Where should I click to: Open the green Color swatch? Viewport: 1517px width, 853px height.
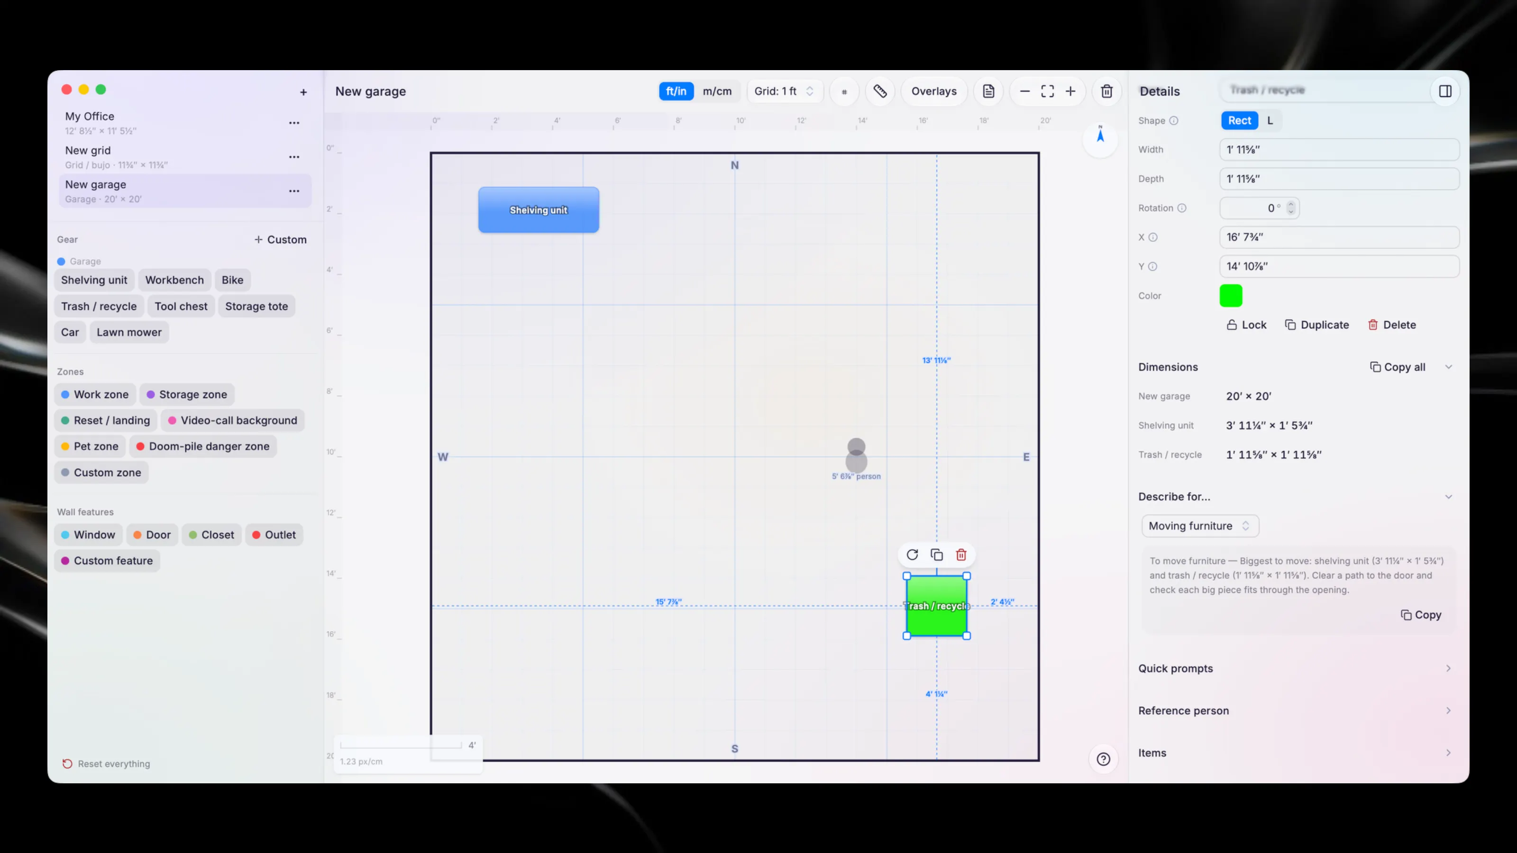1231,296
